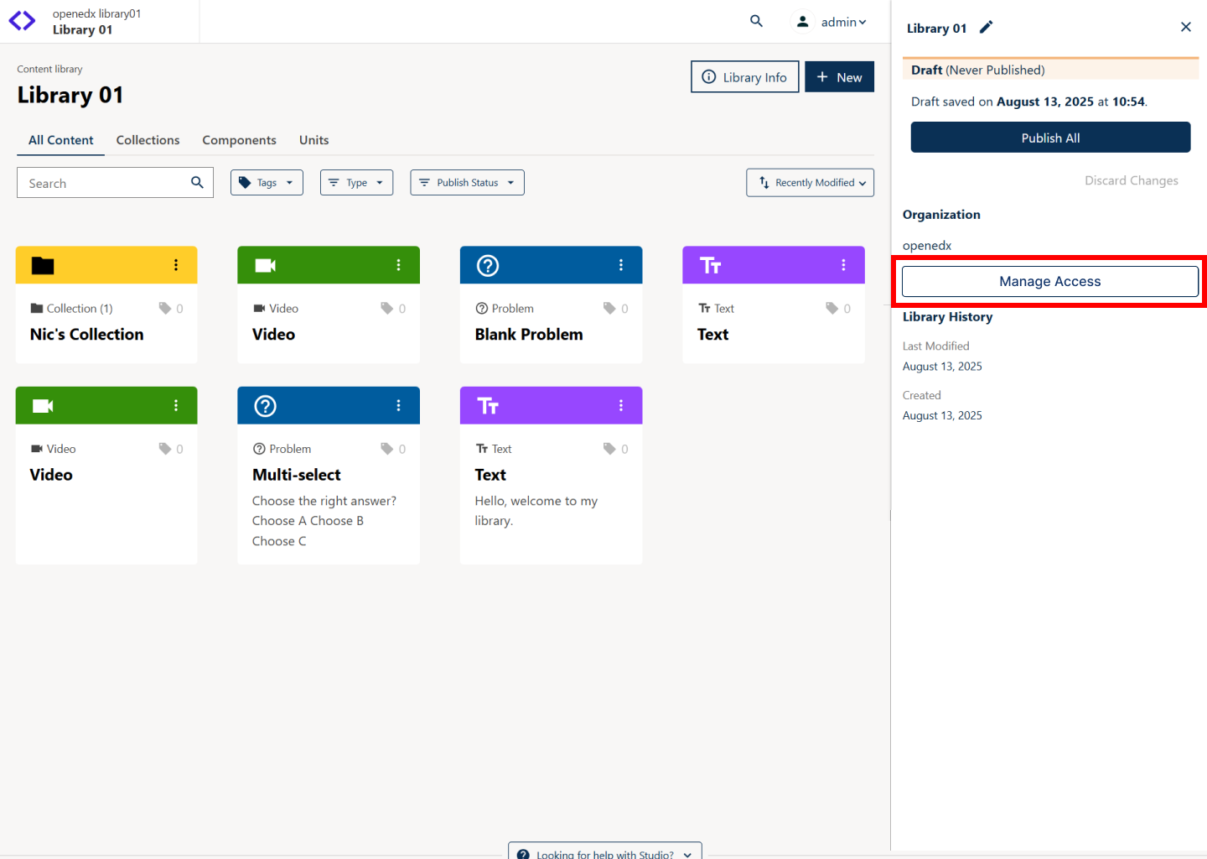Click the question mark icon on Blank Problem card
The width and height of the screenshot is (1207, 859).
coord(486,265)
